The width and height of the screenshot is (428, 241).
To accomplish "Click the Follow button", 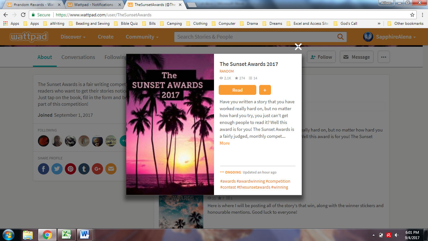I will (x=321, y=57).
